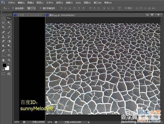Screen dimensions: 164x124
Task: Open the 图层(L) menu
Action: pyautogui.click(x=40, y=3)
